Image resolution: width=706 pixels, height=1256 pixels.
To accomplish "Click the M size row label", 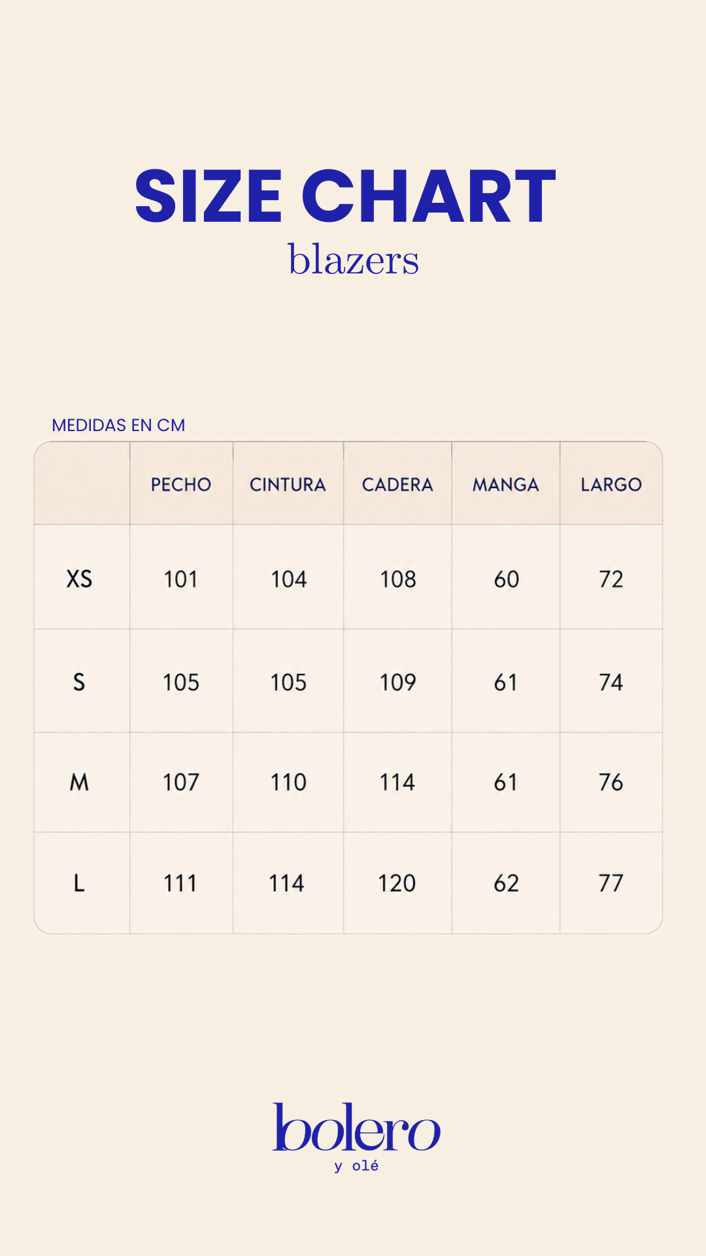I will click(x=79, y=782).
